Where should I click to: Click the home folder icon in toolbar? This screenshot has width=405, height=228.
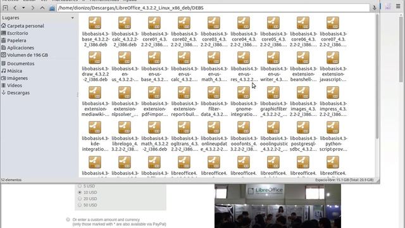click(x=52, y=8)
